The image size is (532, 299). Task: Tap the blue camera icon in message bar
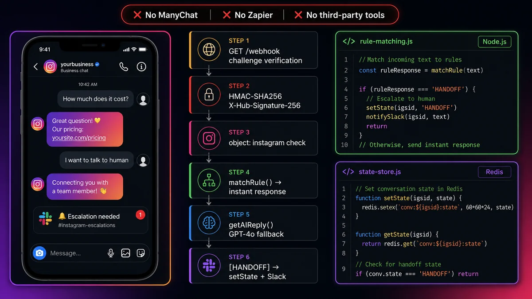pyautogui.click(x=39, y=253)
